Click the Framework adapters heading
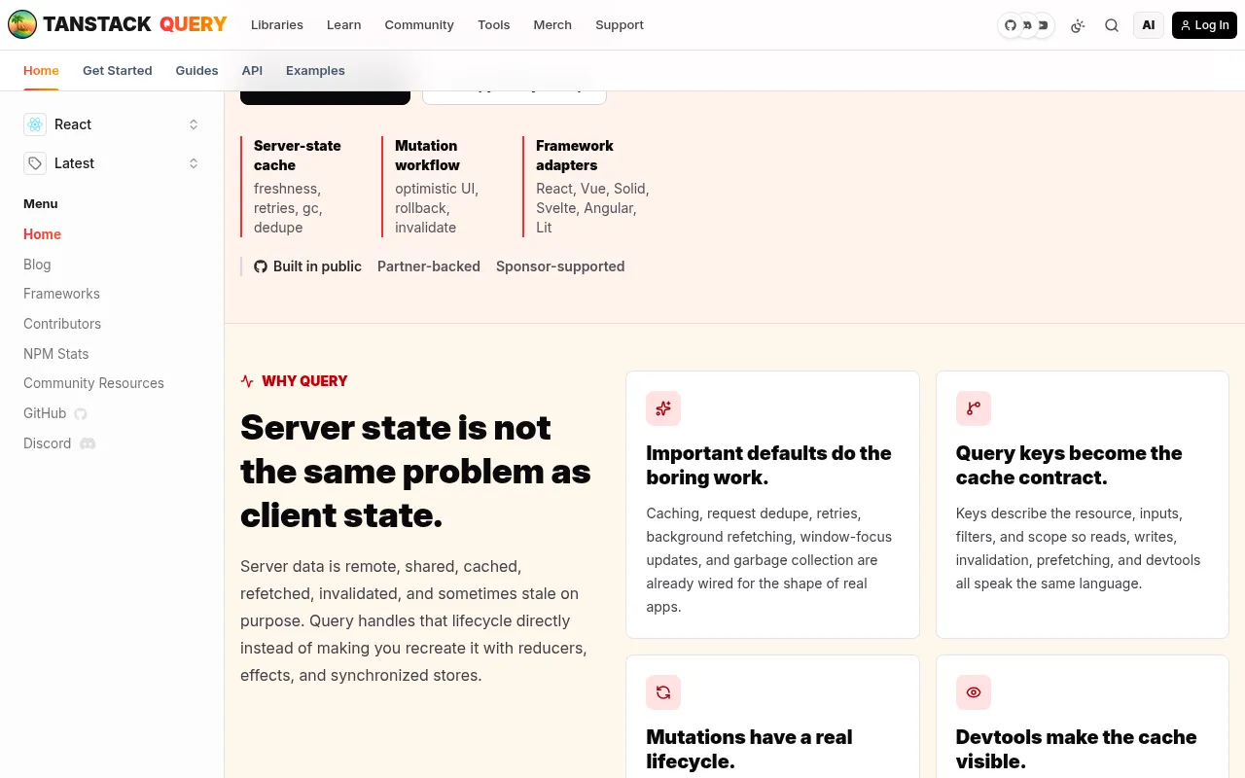This screenshot has height=778, width=1245. (575, 156)
